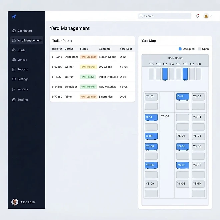Open Reports with the bar chart icon
Screen dimensions: 220x220
click(x=20, y=69)
